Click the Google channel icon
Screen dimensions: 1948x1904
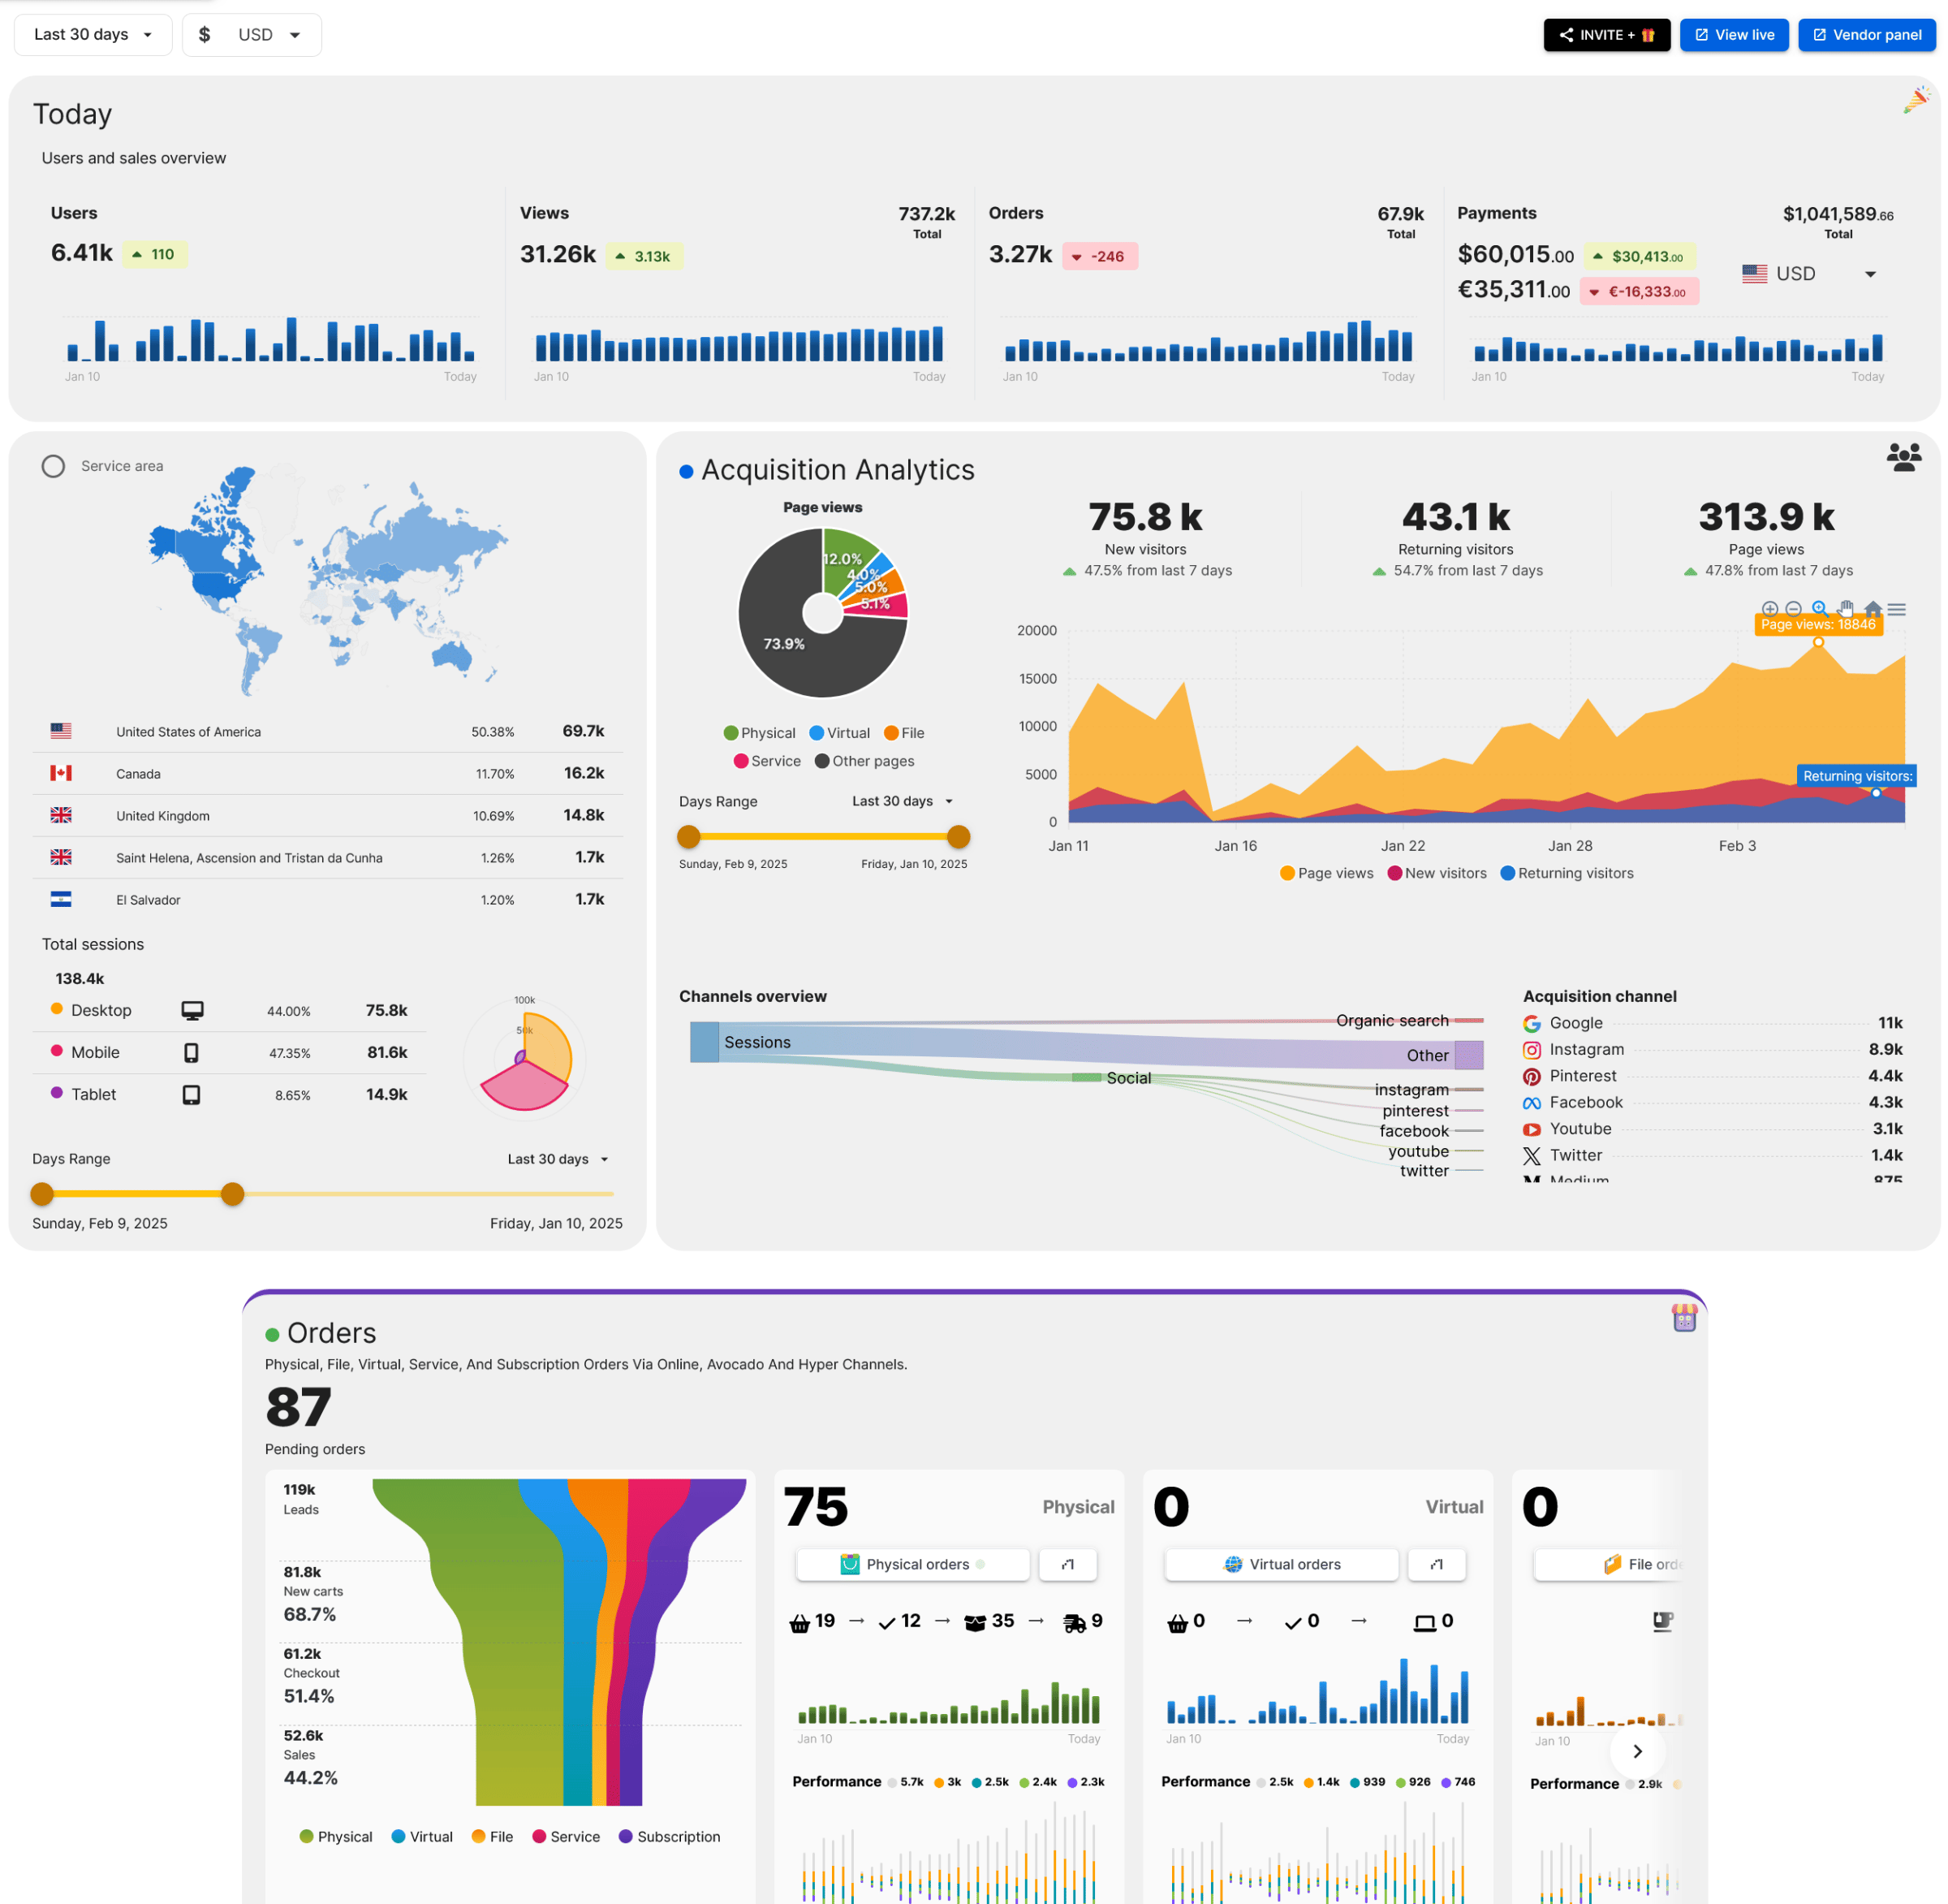(x=1532, y=1023)
